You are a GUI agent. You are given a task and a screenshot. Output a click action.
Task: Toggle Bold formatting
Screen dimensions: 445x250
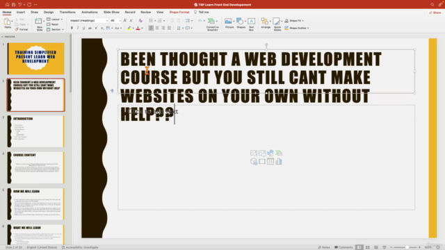(x=72, y=28)
